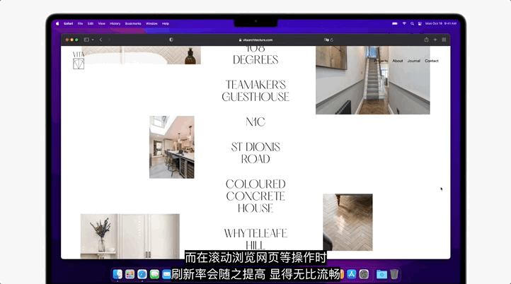Open App Store from the Dock
The height and width of the screenshot is (284, 511).
(351, 274)
